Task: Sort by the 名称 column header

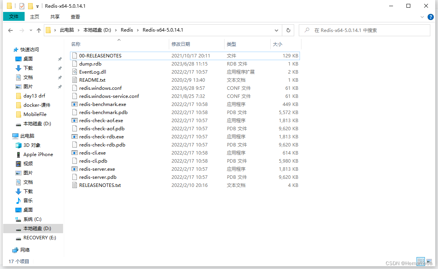Action: [76, 44]
